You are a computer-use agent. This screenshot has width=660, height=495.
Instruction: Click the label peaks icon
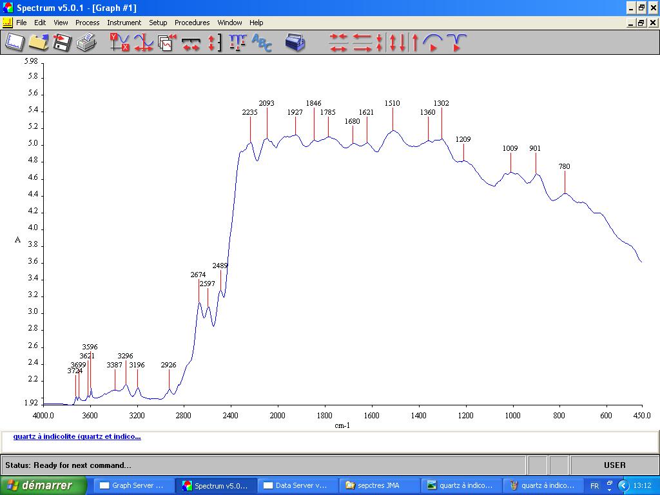tap(237, 43)
